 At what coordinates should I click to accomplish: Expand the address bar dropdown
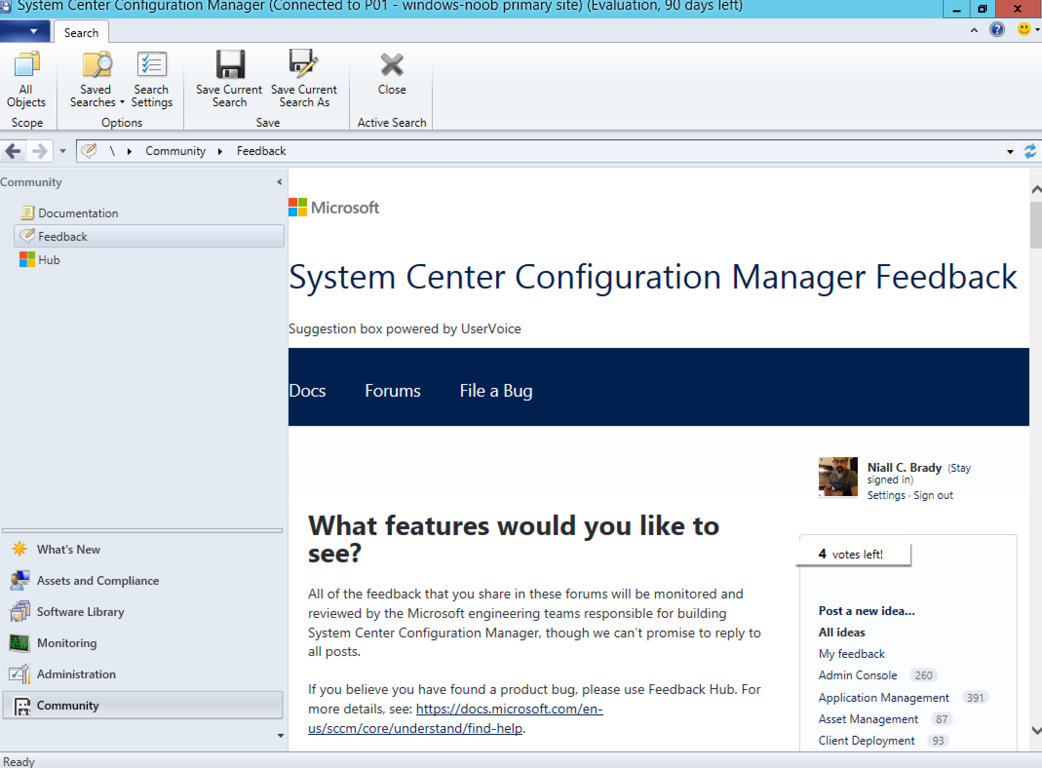point(1010,152)
